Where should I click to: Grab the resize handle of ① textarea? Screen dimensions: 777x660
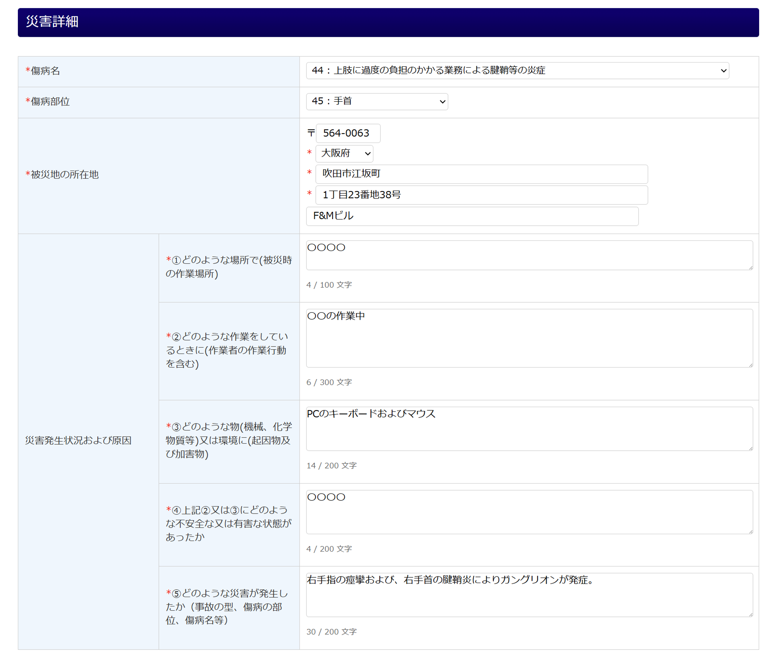[751, 267]
